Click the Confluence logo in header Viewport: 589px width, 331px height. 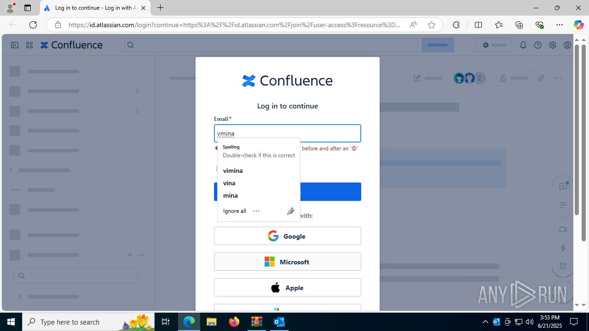pyautogui.click(x=71, y=45)
